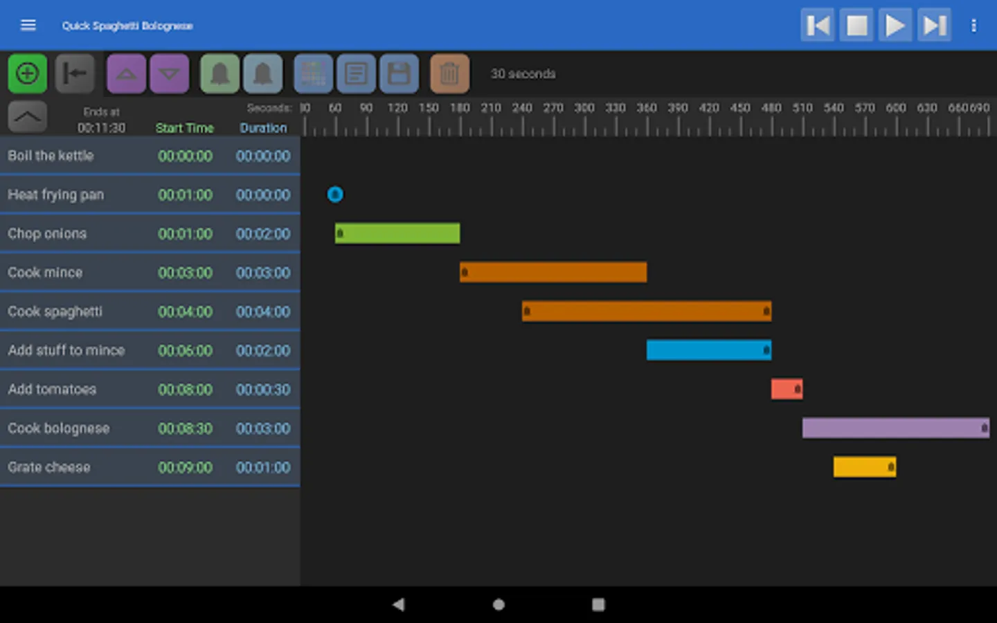This screenshot has height=623, width=997.
Task: Click the 30 seconds scale label
Action: (523, 73)
